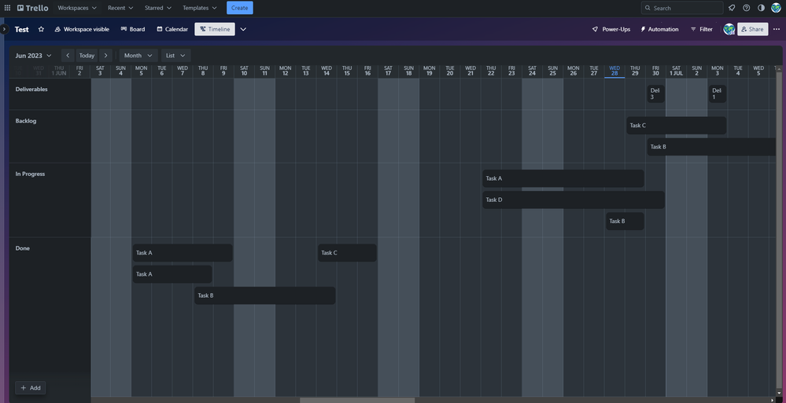Click the Trello home logo

pyautogui.click(x=32, y=8)
